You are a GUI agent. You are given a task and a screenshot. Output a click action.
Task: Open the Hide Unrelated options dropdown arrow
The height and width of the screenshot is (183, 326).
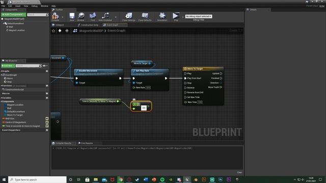pos(116,17)
